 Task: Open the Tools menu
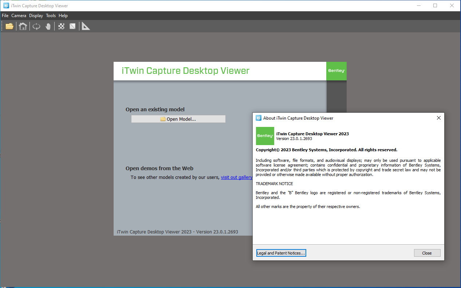pyautogui.click(x=51, y=16)
